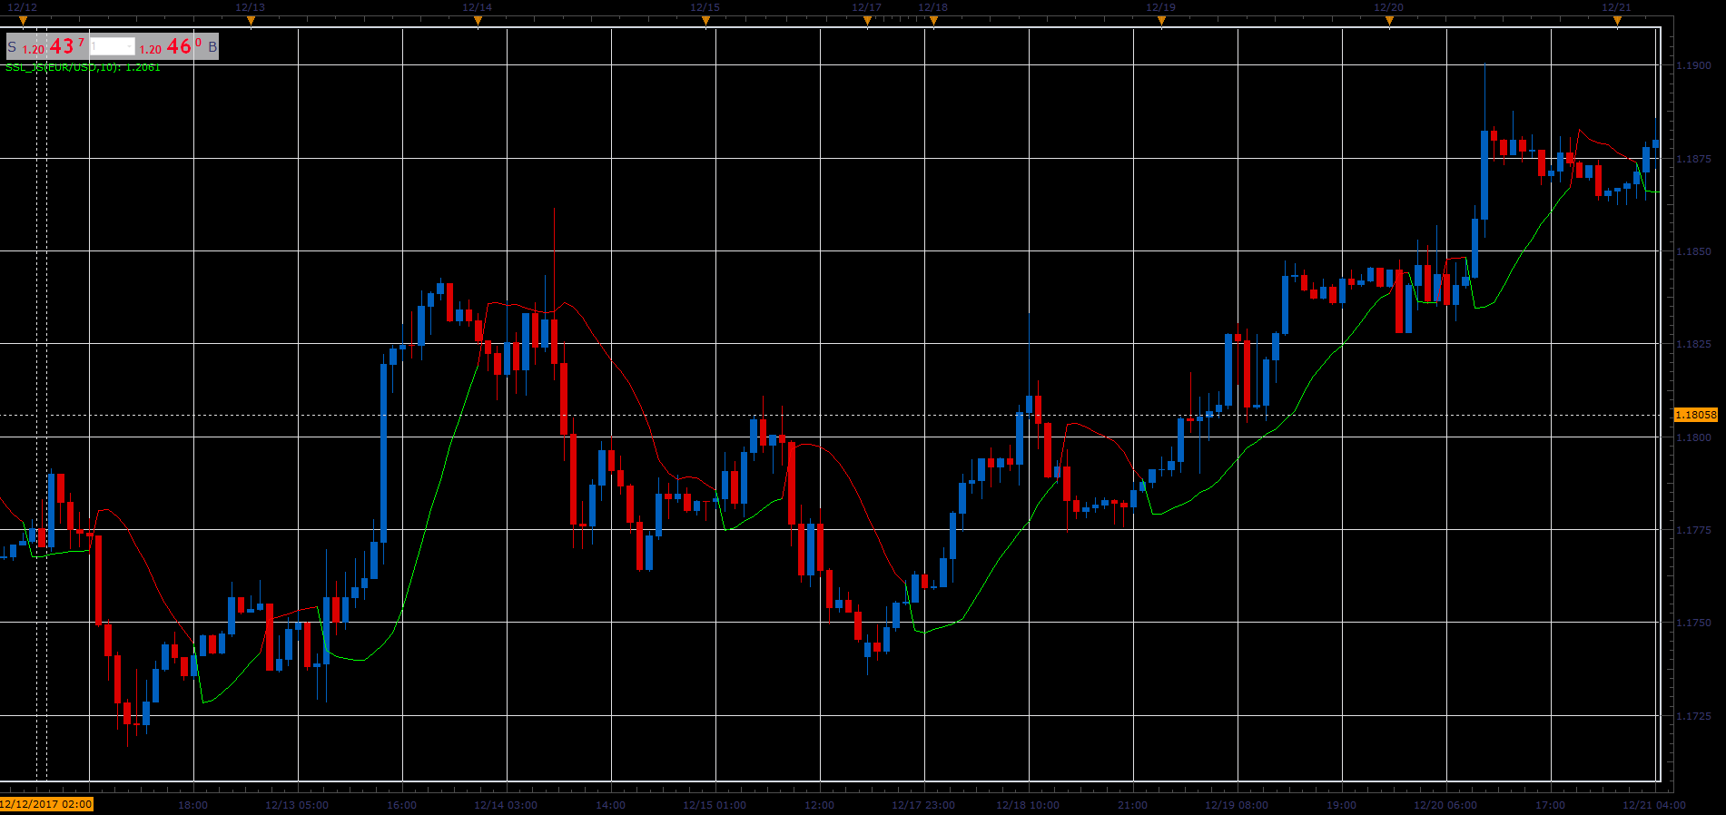1726x815 pixels.
Task: Click the 12/15 01:00 time axis label
Action: click(x=715, y=805)
